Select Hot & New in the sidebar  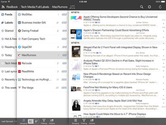pyautogui.click(x=8, y=39)
